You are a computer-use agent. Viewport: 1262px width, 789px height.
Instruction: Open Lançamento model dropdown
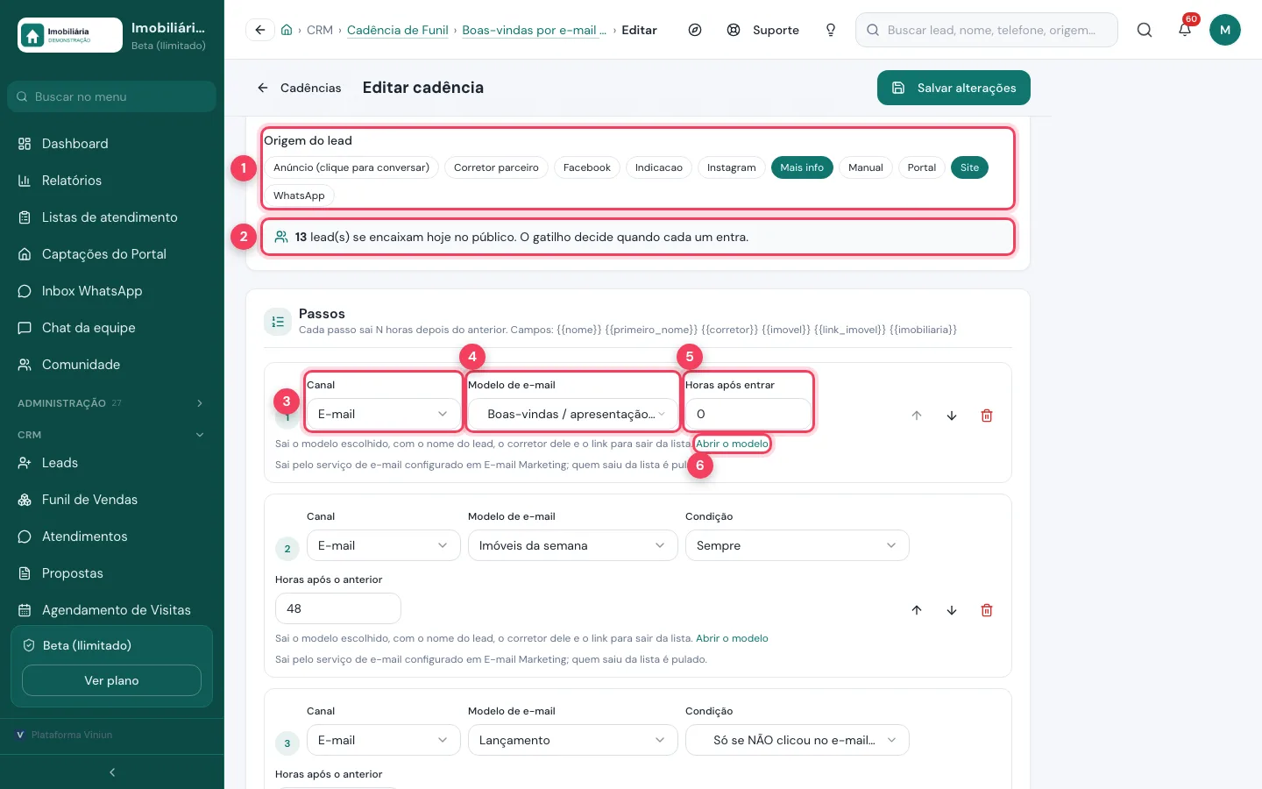point(573,740)
